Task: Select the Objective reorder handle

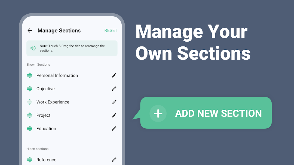Action: tap(30, 88)
